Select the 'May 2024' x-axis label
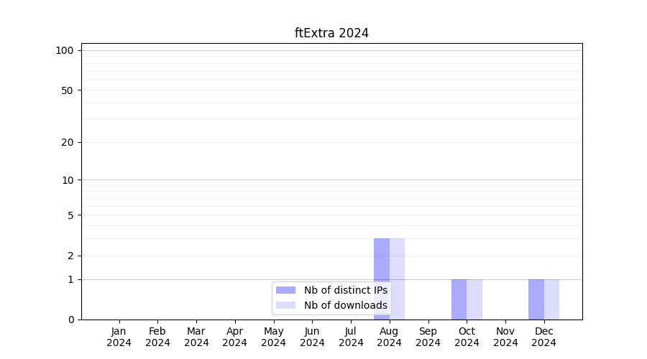 273,337
